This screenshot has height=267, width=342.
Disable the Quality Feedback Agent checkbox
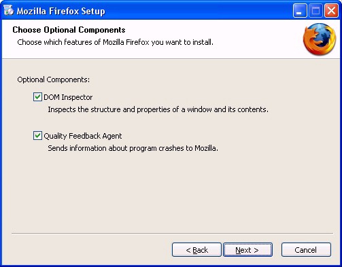click(x=37, y=136)
